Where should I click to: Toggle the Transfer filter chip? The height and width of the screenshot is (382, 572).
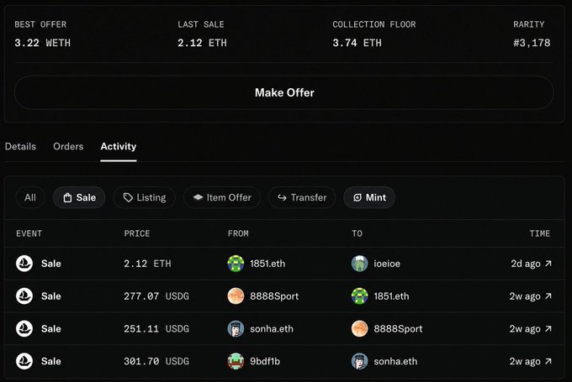click(x=302, y=197)
